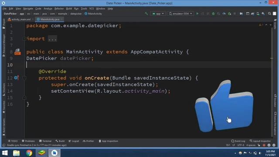Image resolution: width=279 pixels, height=157 pixels.
Task: Go to next highlighted error arrow
Action: [270, 25]
